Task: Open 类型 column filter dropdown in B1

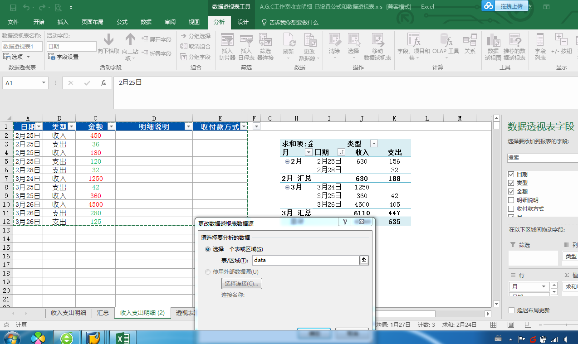Action: pos(71,127)
